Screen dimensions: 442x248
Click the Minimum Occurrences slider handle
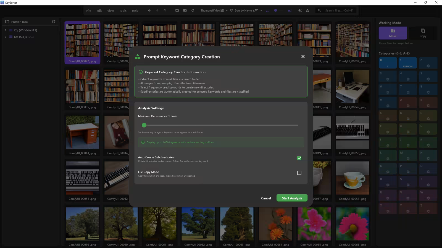click(144, 125)
